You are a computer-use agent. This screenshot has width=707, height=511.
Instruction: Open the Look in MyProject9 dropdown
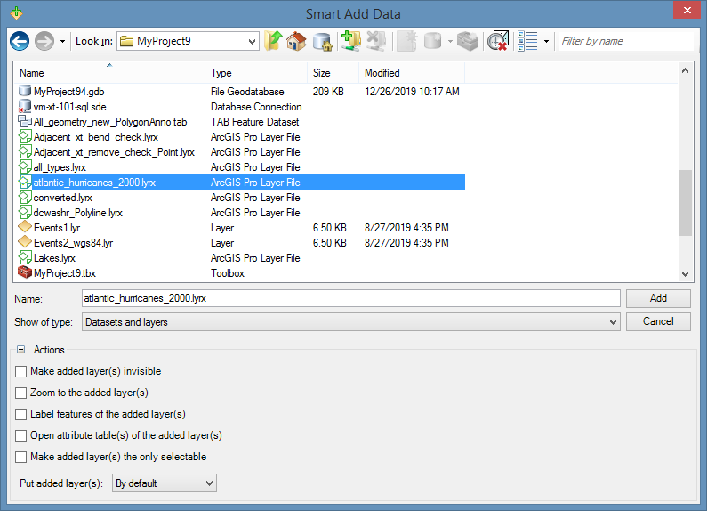point(188,41)
